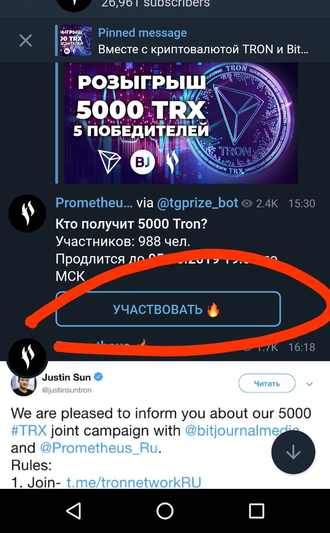
Task: Tap the eye views icon showing 2.4K
Action: (247, 203)
